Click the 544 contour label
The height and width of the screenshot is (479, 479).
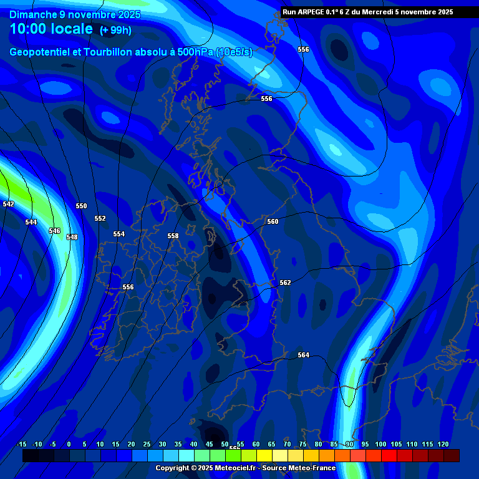coord(31,222)
